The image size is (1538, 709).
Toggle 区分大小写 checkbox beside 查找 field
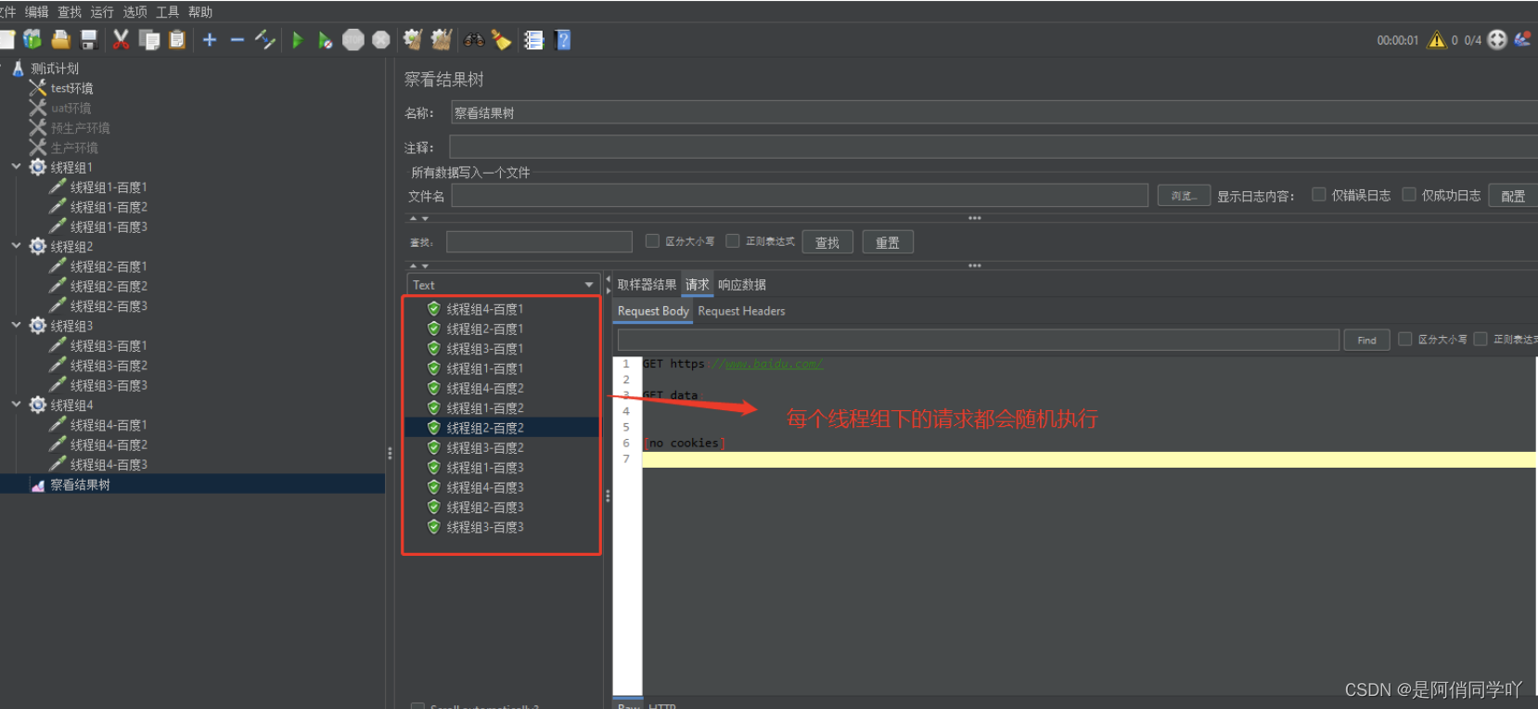click(652, 240)
